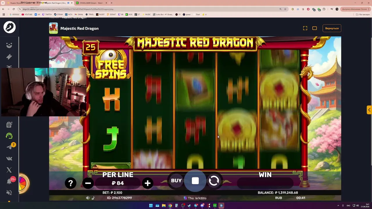Click the game ID 2963778299 text
Viewport: 372px width, 209px height.
pyautogui.click(x=119, y=198)
